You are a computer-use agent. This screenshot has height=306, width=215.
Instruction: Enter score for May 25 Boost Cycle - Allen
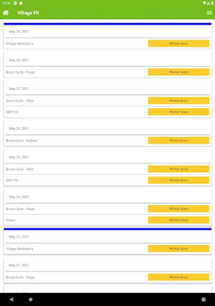[178, 169]
